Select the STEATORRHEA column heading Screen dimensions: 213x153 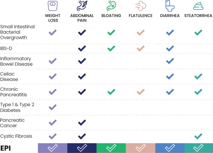(x=198, y=16)
